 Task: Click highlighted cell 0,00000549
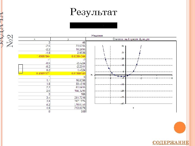pos(68,73)
